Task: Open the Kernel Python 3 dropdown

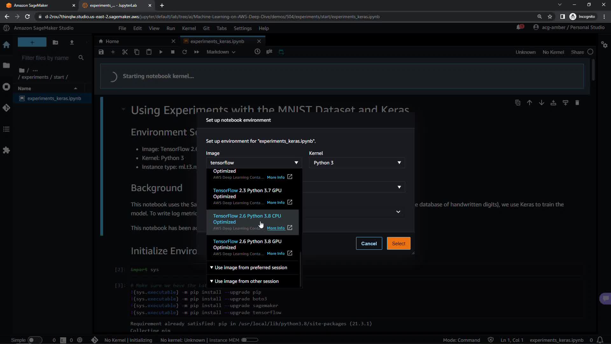Action: (x=356, y=163)
